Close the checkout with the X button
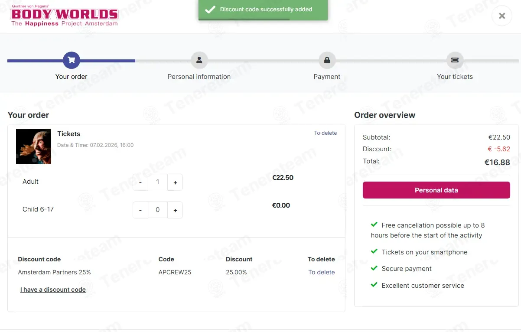The image size is (521, 332). tap(502, 16)
